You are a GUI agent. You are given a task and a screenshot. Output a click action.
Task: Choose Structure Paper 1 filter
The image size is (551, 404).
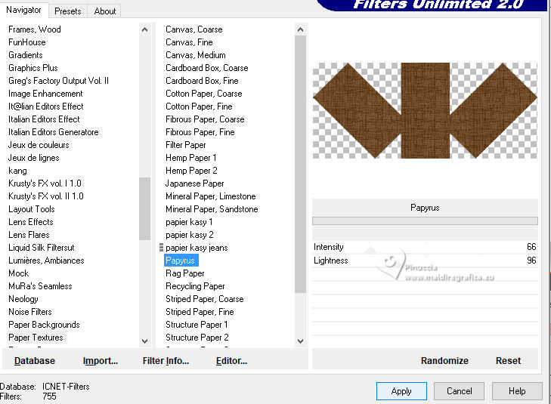click(x=197, y=324)
